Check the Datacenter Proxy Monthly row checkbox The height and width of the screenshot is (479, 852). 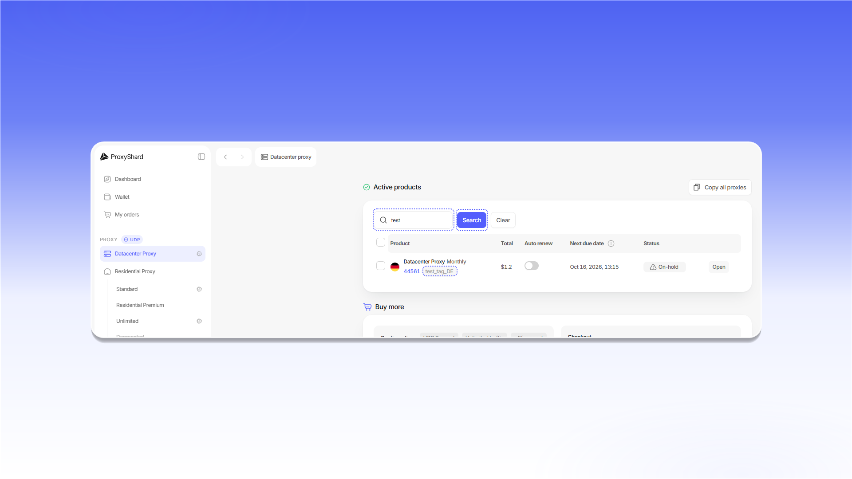pos(381,266)
